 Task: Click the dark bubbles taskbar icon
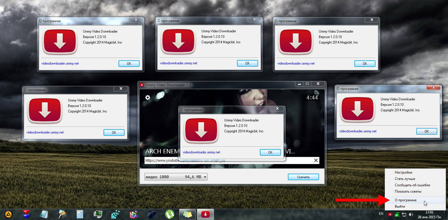(151, 214)
